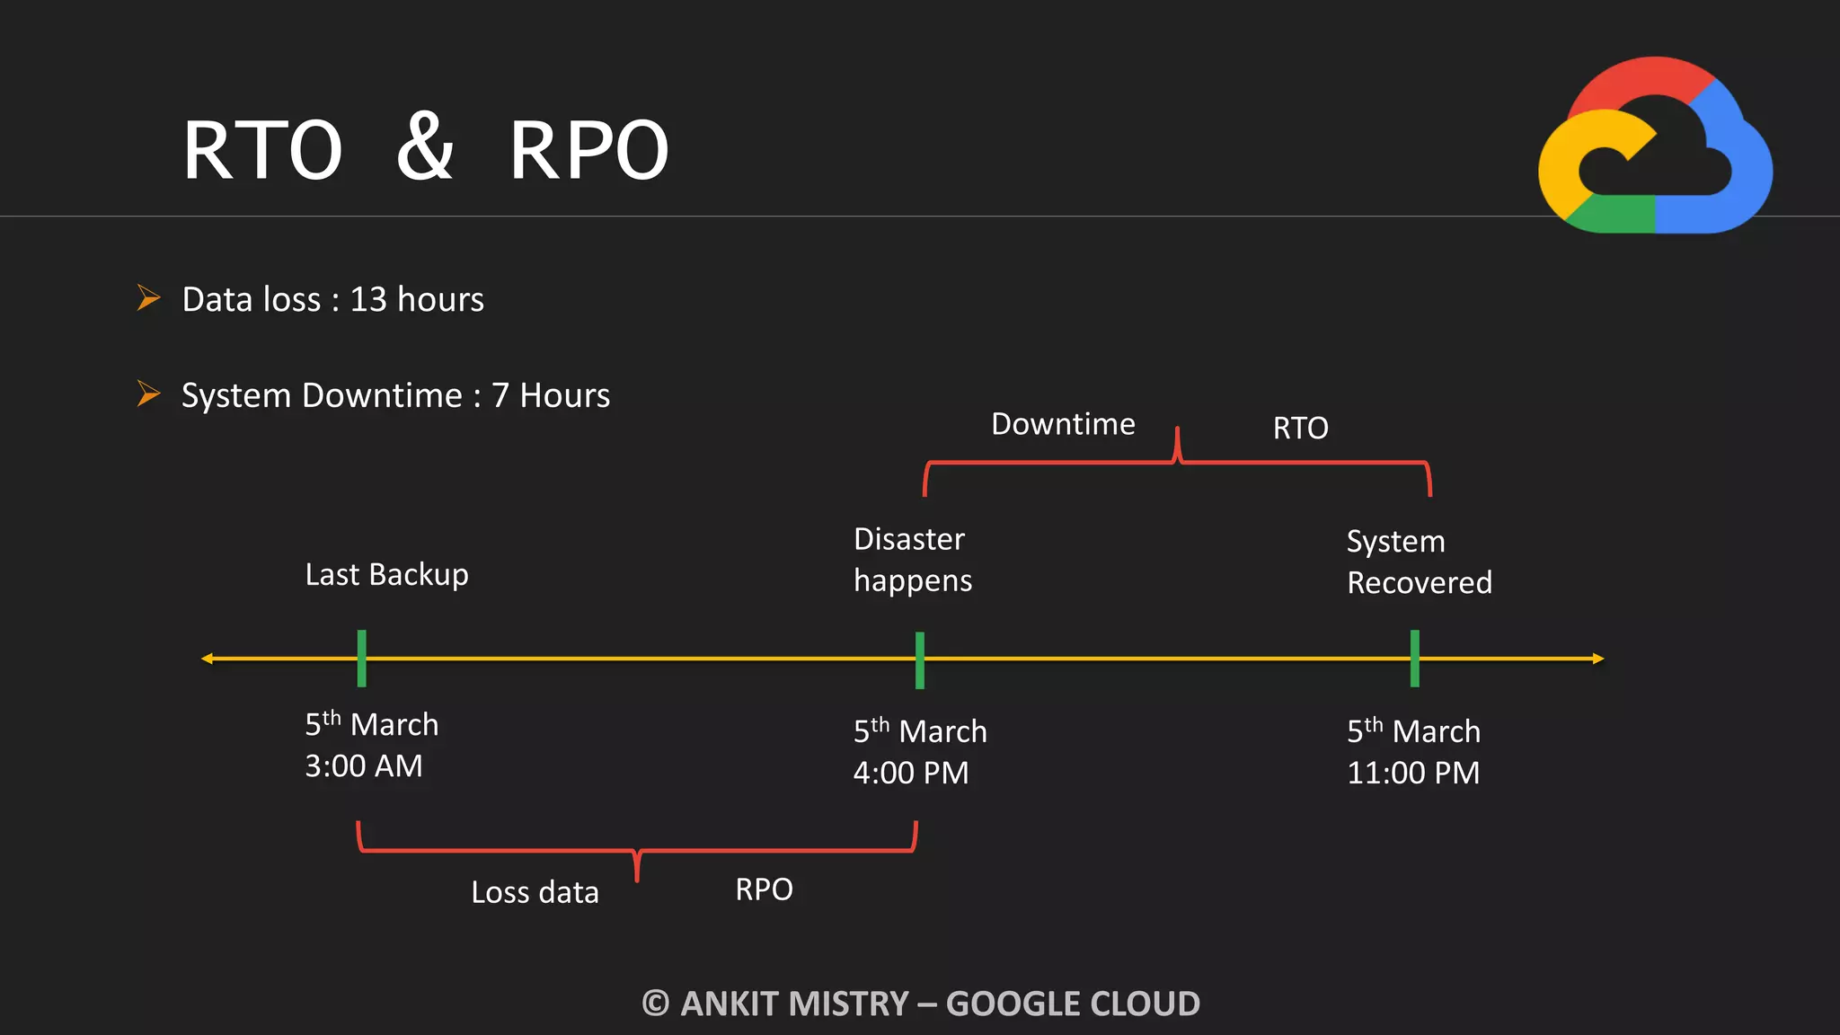Select the Disaster happens green timeline marker
The height and width of the screenshot is (1035, 1840).
click(920, 660)
